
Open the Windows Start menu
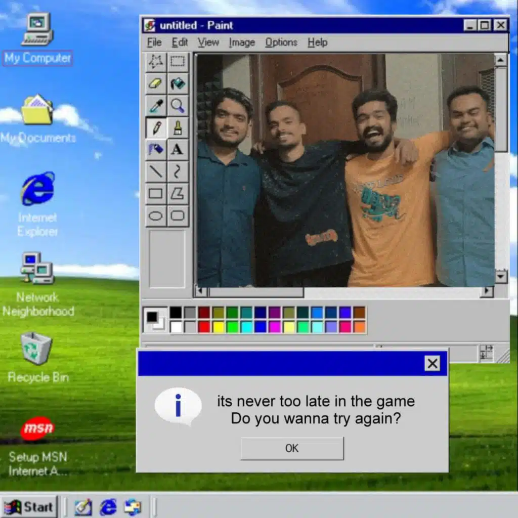point(29,506)
